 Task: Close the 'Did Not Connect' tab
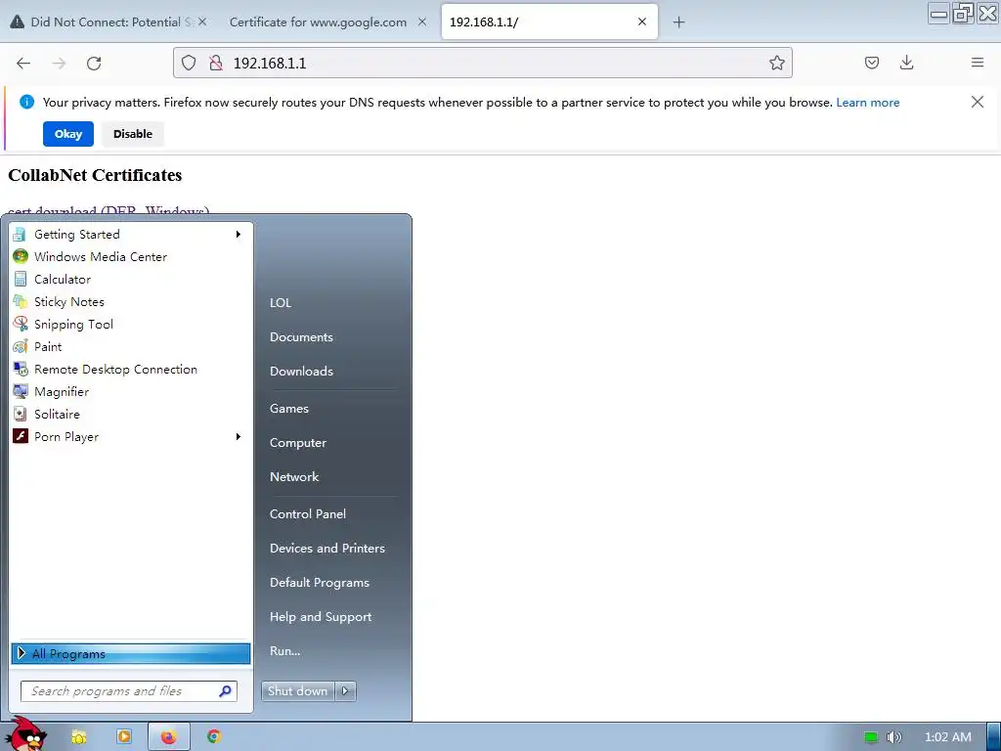(x=201, y=22)
